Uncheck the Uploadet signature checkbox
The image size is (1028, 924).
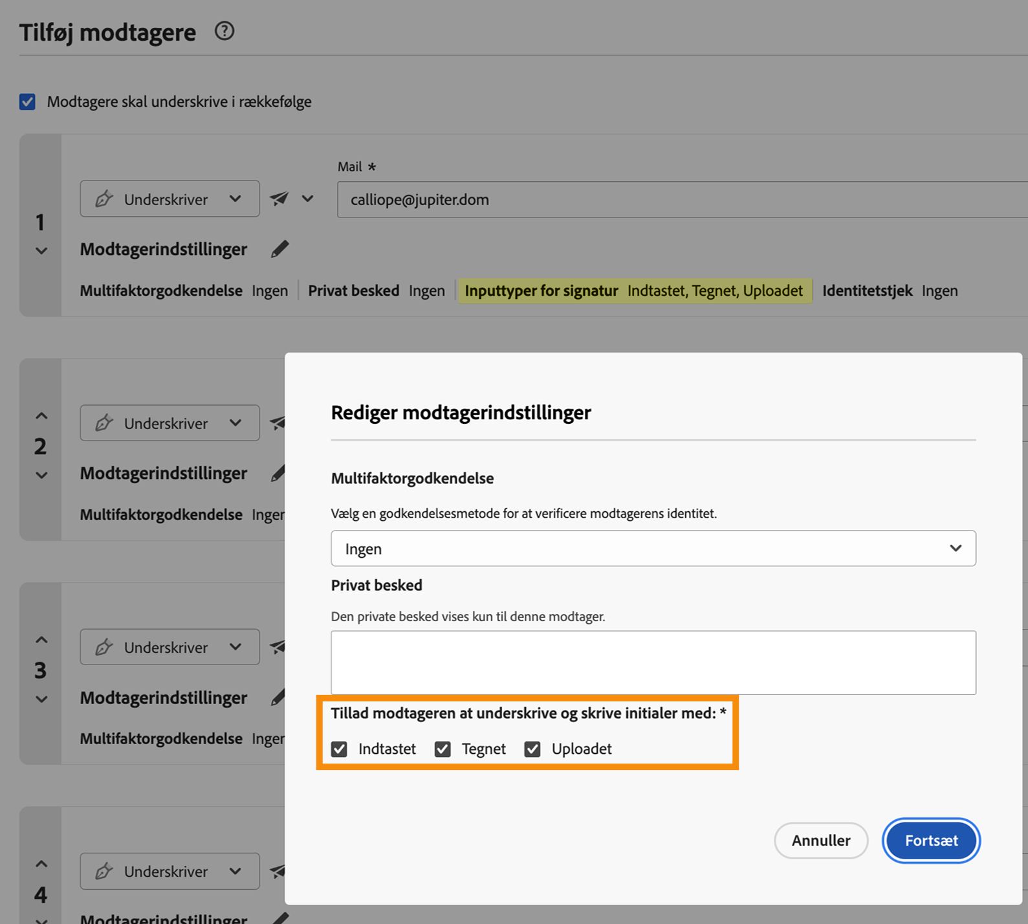tap(532, 749)
